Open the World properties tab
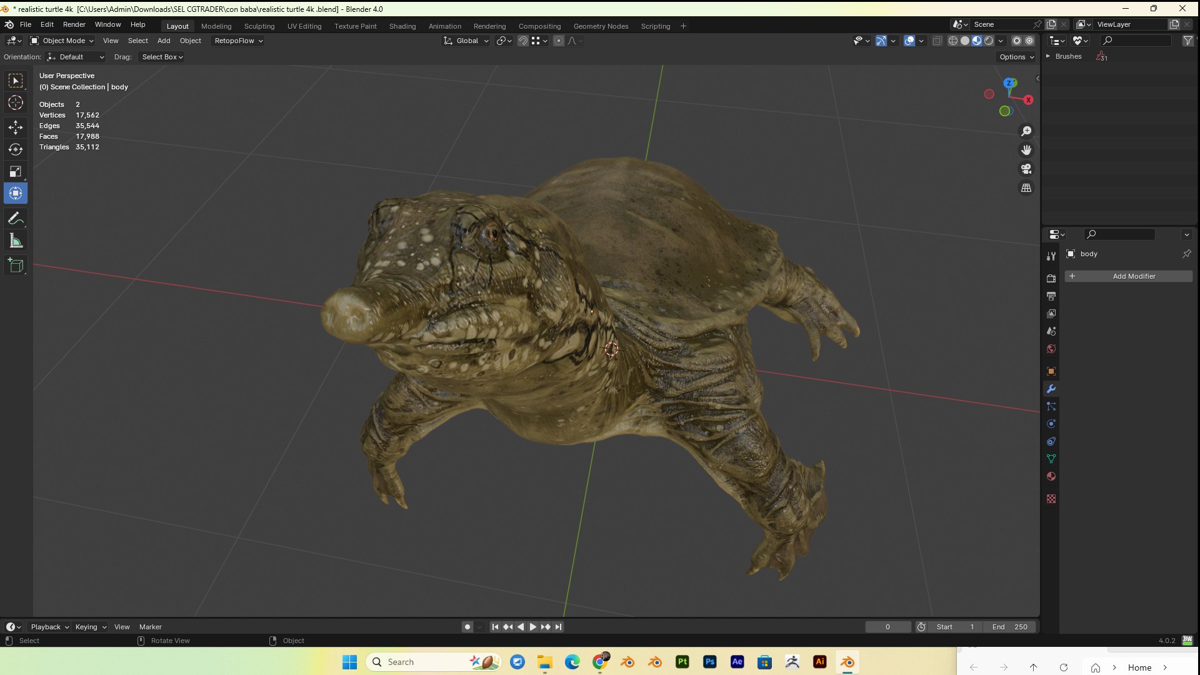 tap(1051, 349)
